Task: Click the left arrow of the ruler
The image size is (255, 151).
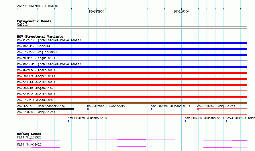Action: click(x=18, y=9)
